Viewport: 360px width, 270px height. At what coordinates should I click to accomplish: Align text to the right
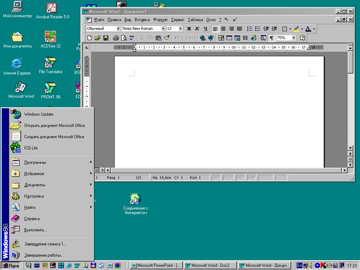[231, 29]
